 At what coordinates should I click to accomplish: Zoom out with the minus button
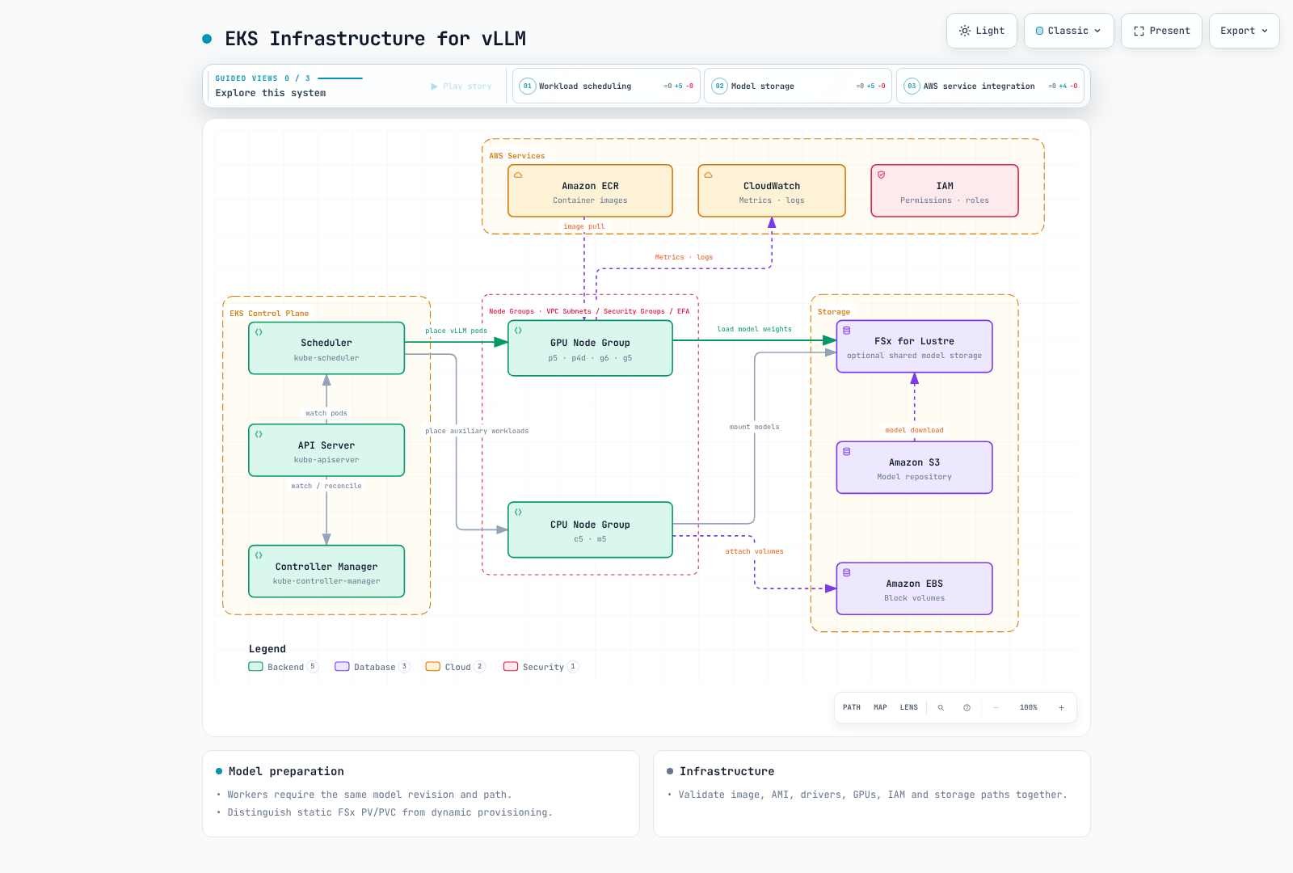point(996,707)
